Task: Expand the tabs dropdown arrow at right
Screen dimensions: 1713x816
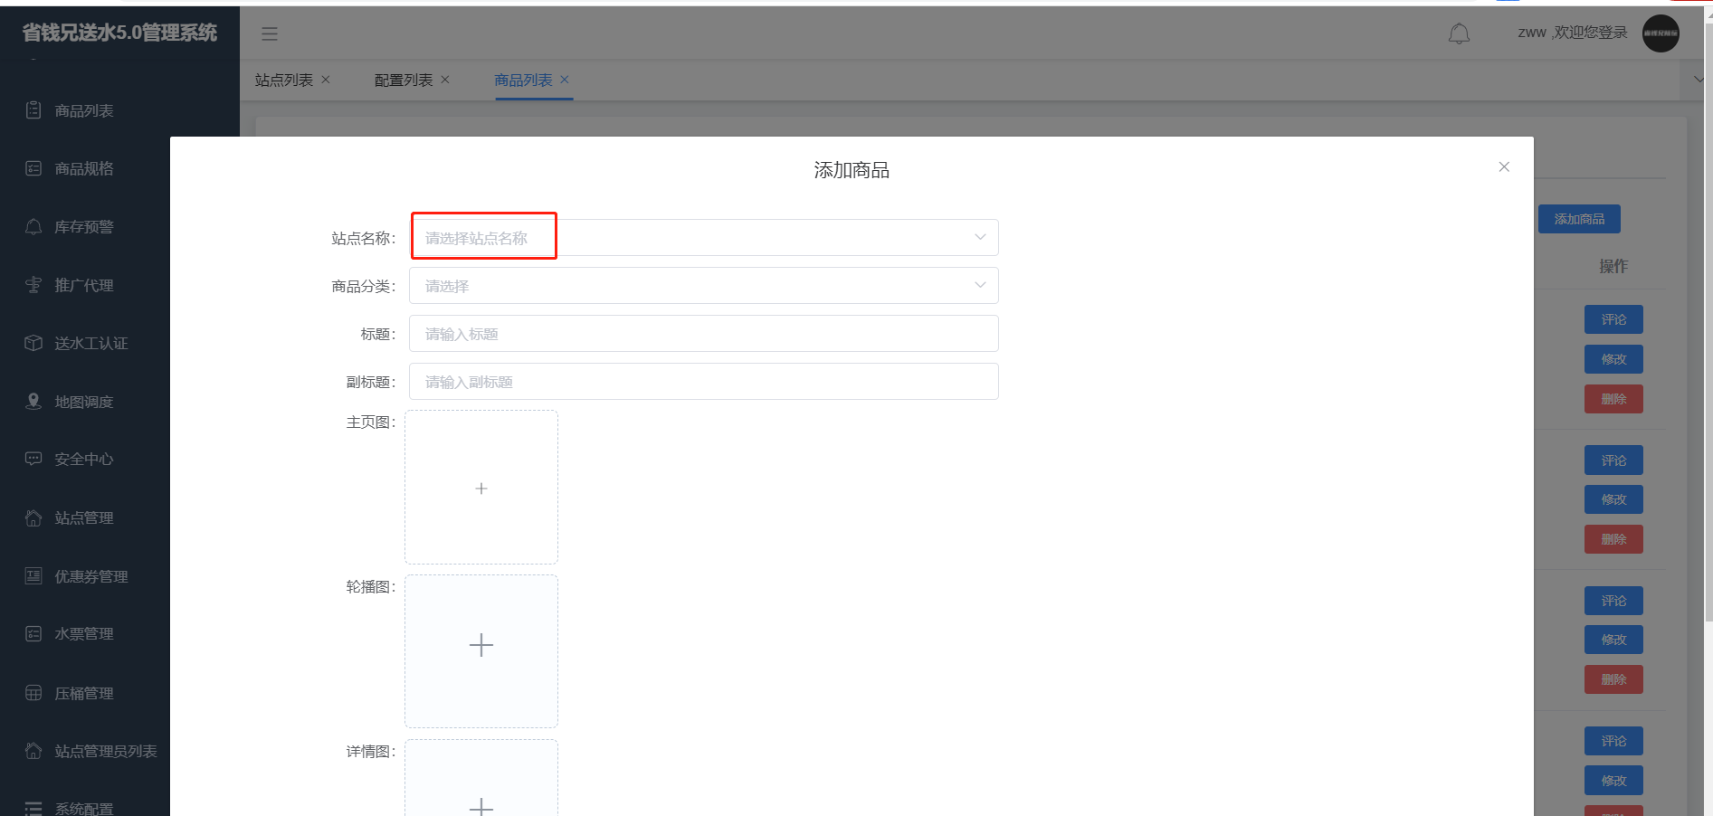Action: point(1698,80)
